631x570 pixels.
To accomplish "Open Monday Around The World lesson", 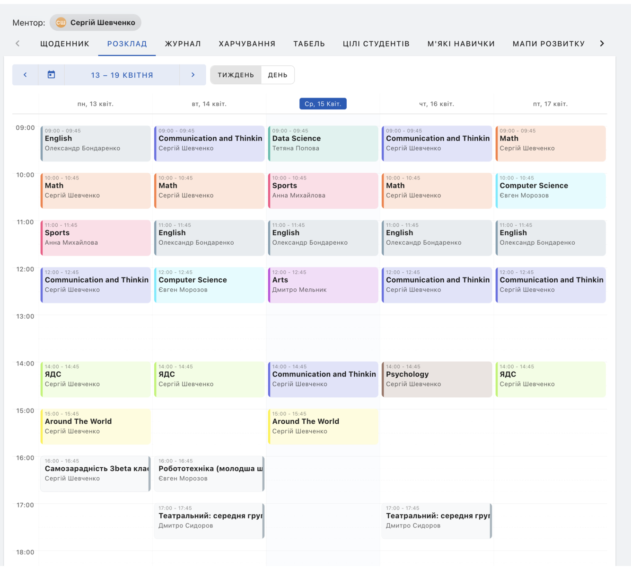I will 96,427.
